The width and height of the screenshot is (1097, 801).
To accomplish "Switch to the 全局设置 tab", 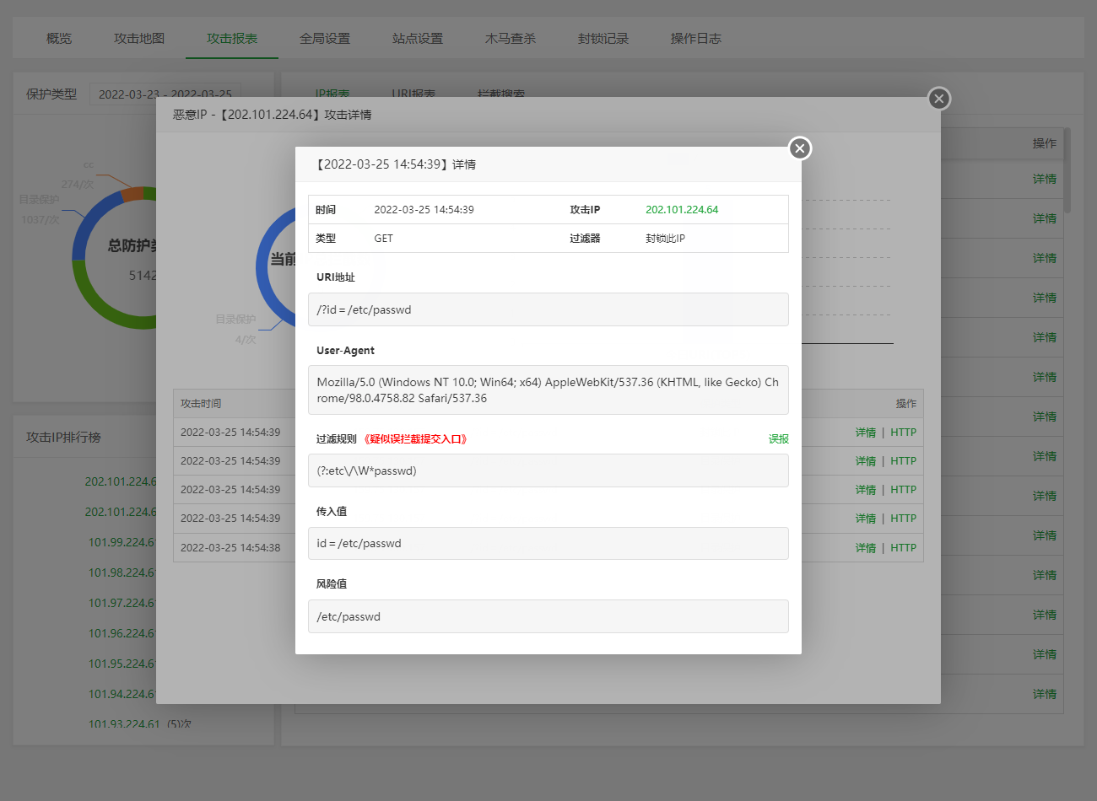I will [x=325, y=39].
